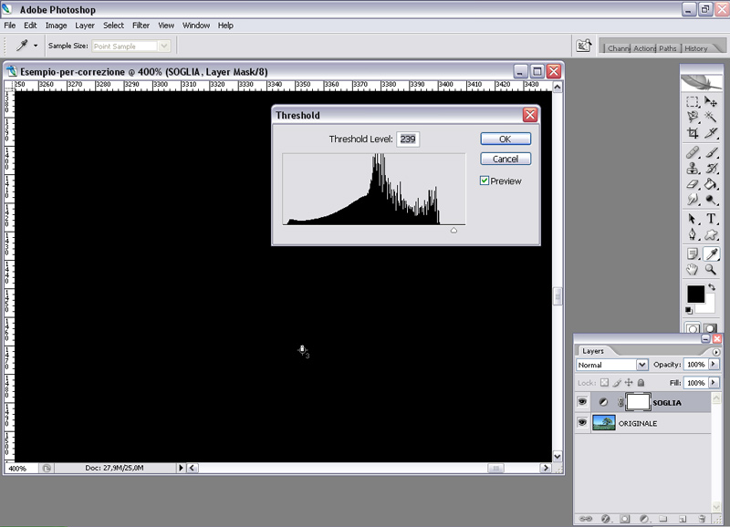The width and height of the screenshot is (730, 527).
Task: Choose the Horizontal Type tool
Action: click(711, 219)
